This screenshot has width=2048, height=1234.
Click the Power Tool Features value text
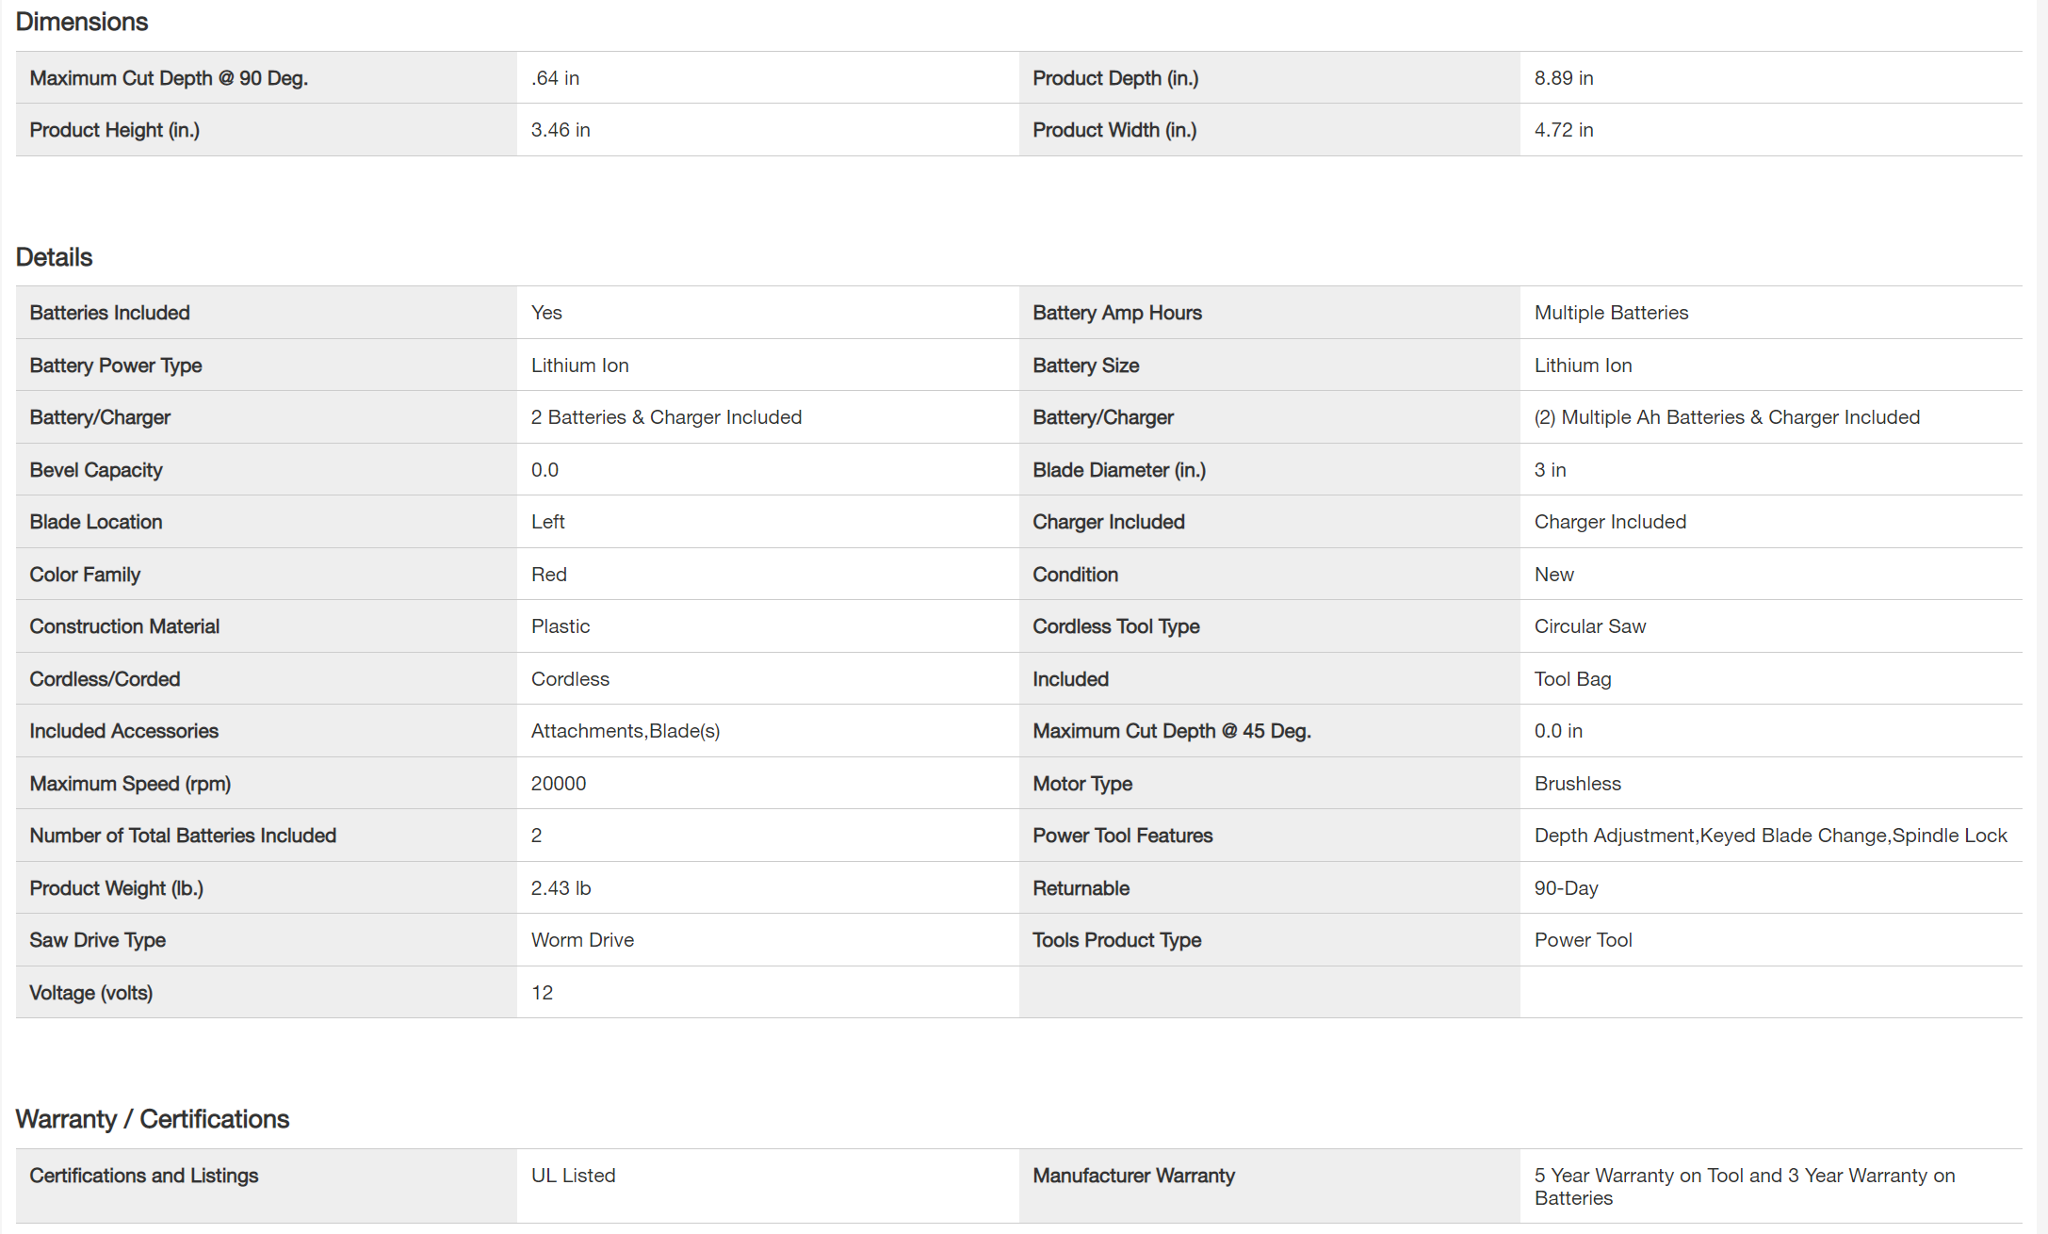click(1769, 836)
